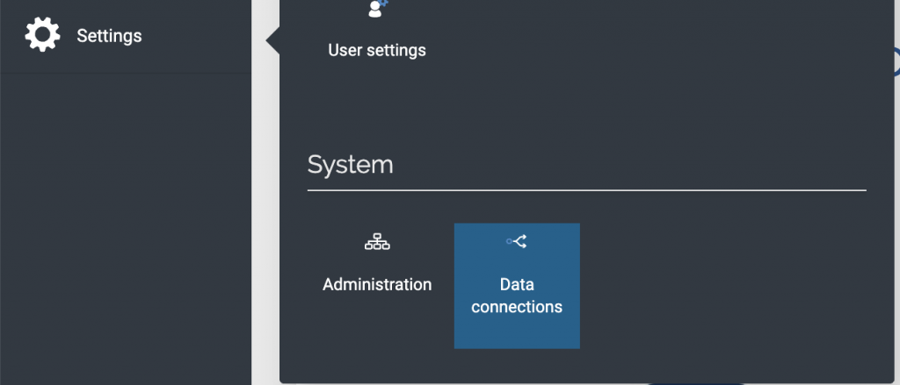The height and width of the screenshot is (385, 900).
Task: Open the User settings text link
Action: pyautogui.click(x=377, y=50)
